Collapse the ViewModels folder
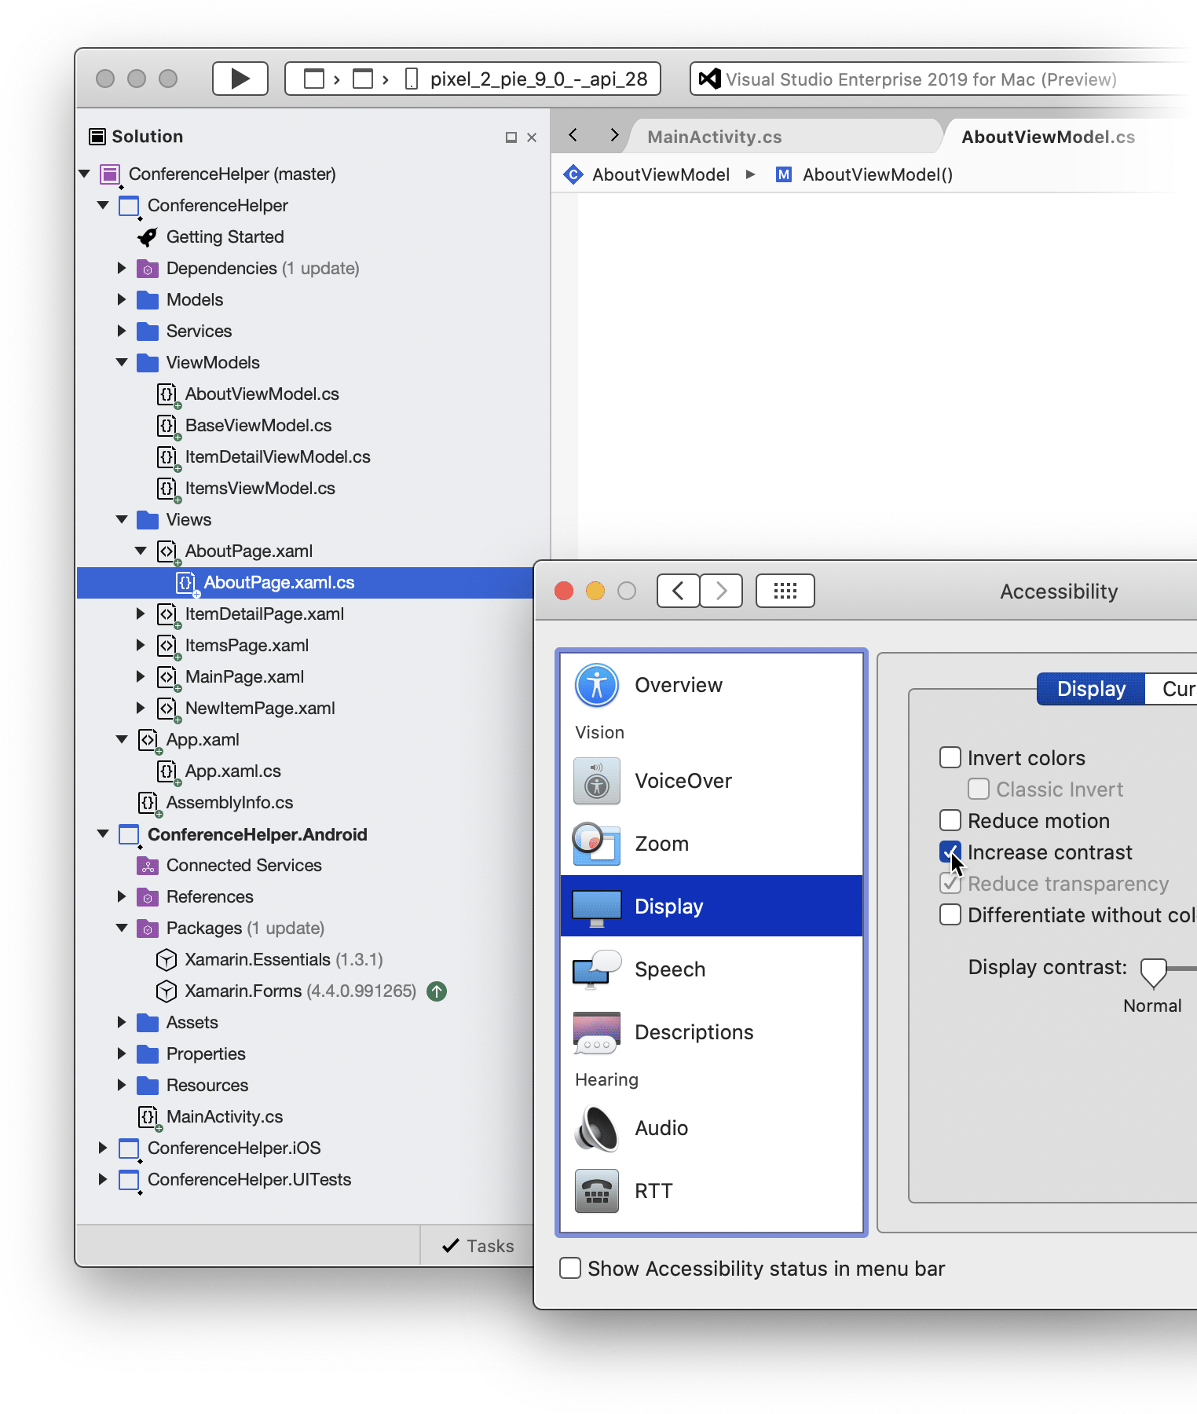This screenshot has height=1414, width=1197. pos(122,362)
